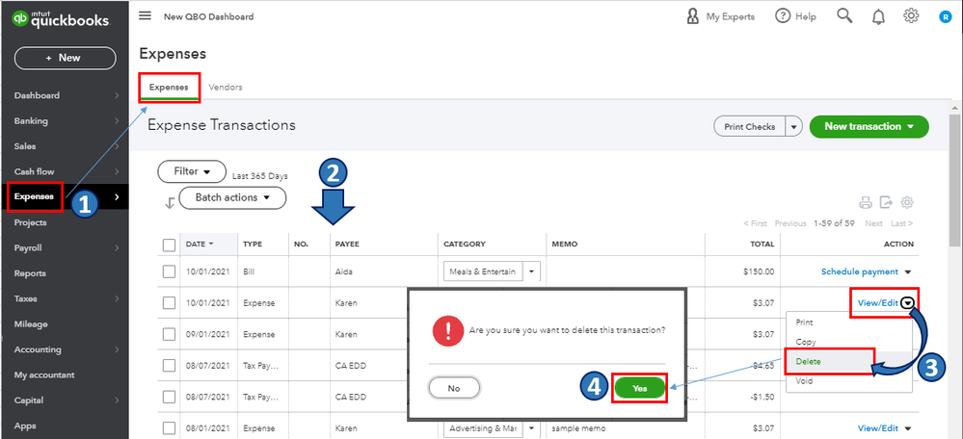Open View/Edit arrow for 08/01/2021 Karen
Image resolution: width=963 pixels, height=439 pixels.
(x=908, y=428)
